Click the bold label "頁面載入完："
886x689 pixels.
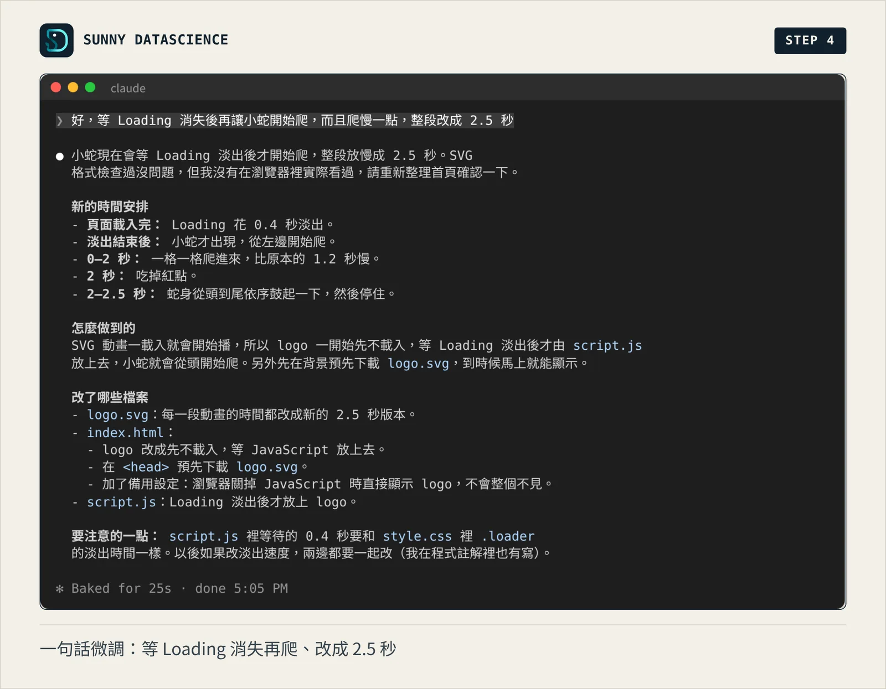click(125, 225)
